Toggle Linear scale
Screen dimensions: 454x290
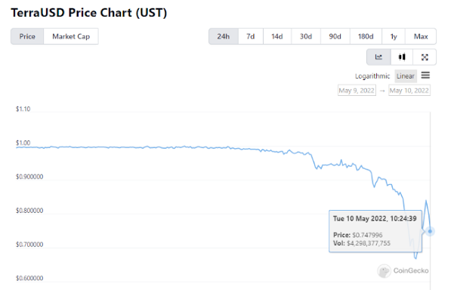coord(406,76)
